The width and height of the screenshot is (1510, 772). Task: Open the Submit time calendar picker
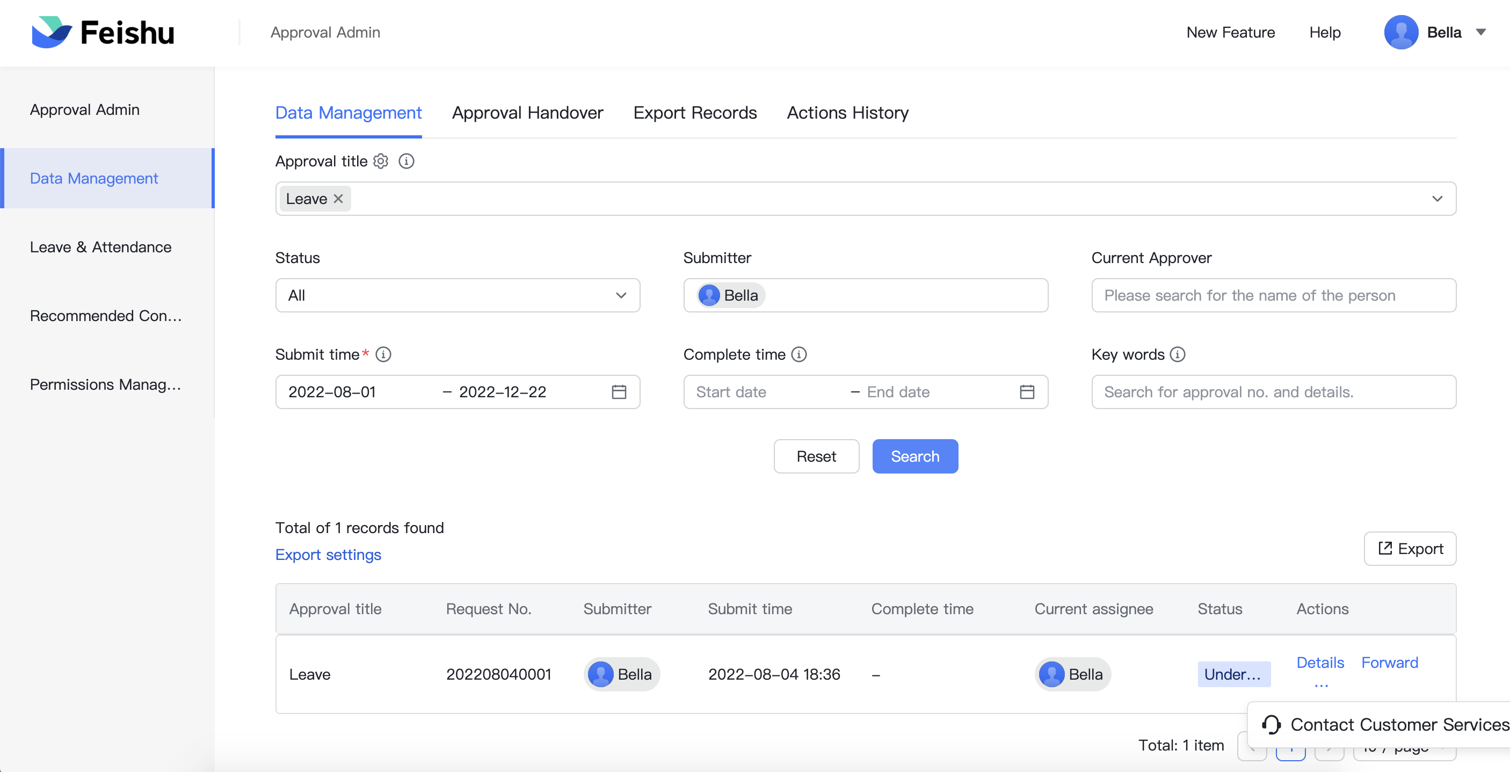coord(620,392)
